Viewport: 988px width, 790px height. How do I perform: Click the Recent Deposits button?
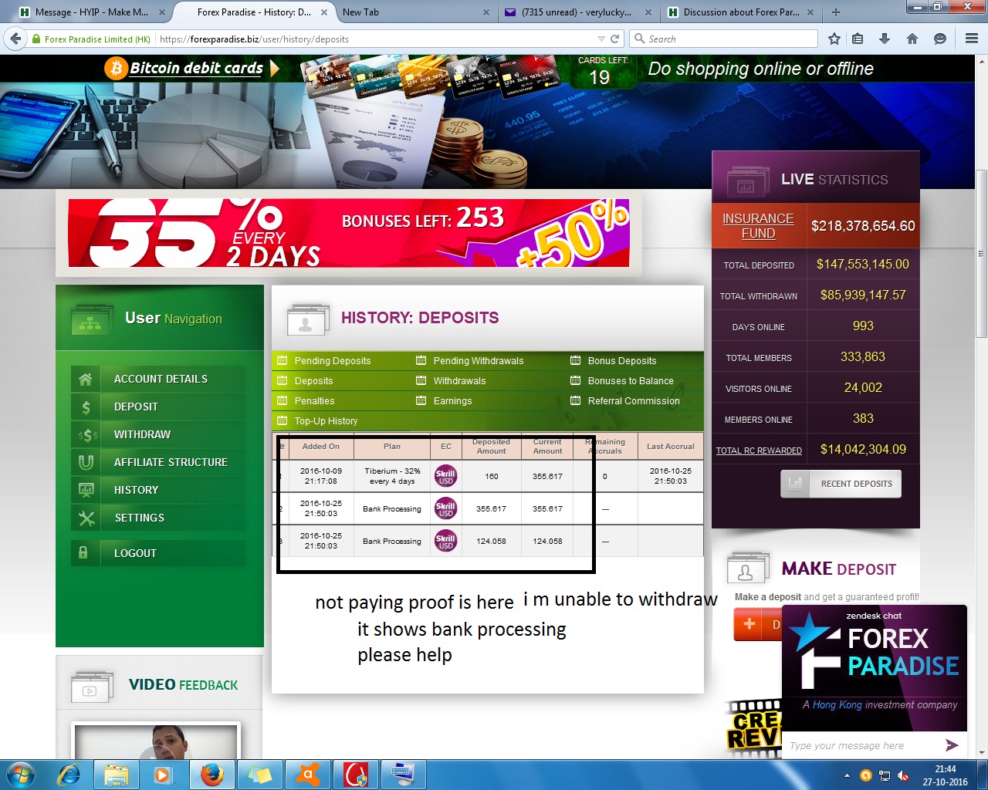[x=841, y=484]
